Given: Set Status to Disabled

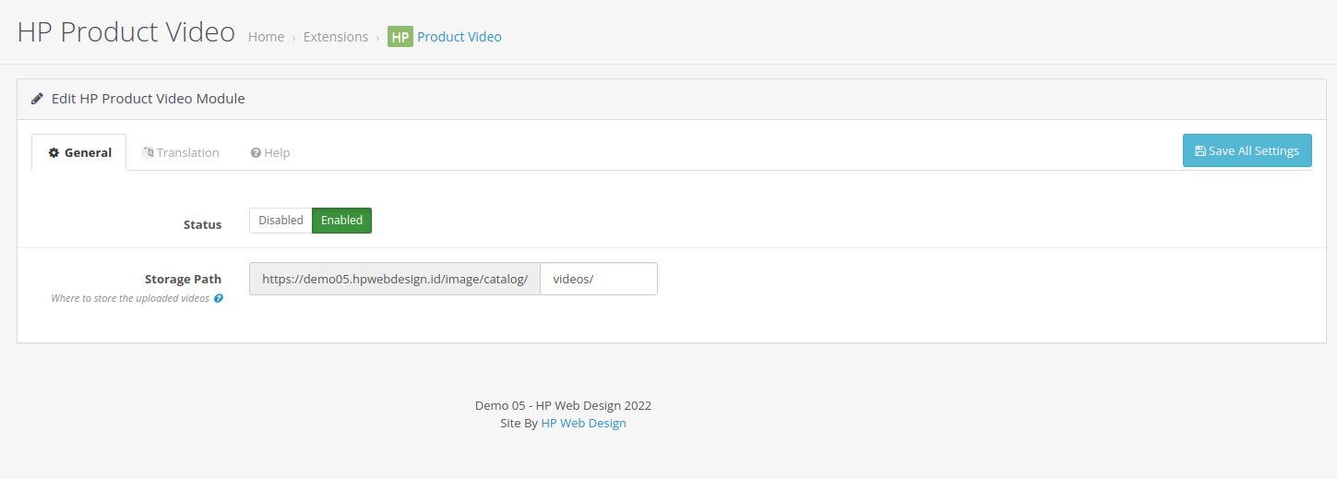Looking at the screenshot, I should [x=281, y=221].
